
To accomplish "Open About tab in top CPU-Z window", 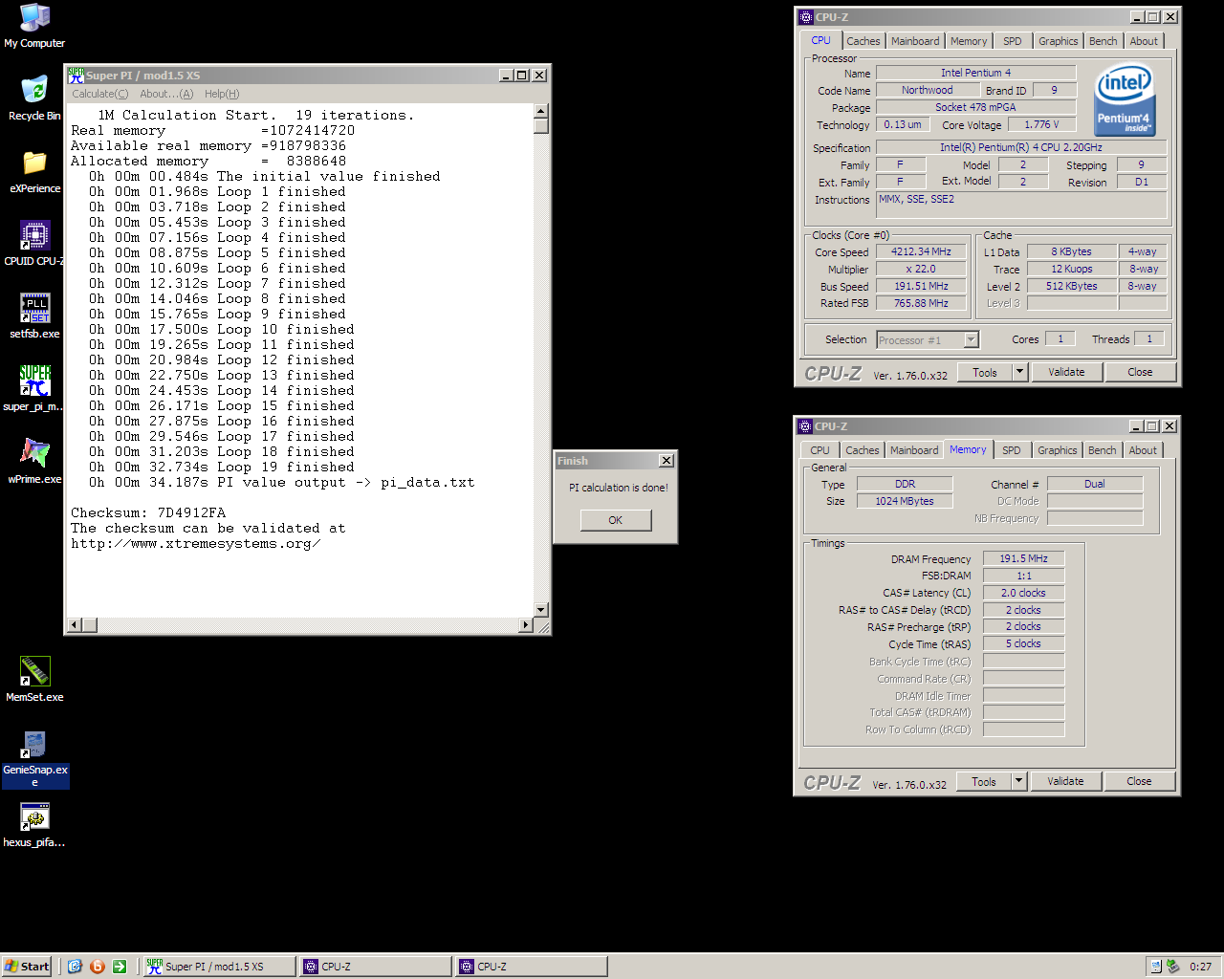I will click(1144, 41).
